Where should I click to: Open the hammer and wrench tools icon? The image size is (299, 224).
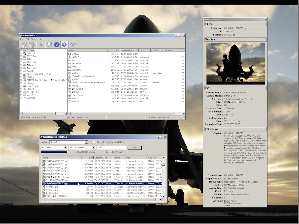click(73, 44)
